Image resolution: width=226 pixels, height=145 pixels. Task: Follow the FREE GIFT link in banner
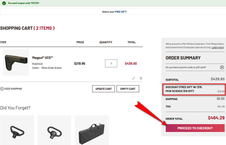click(121, 12)
